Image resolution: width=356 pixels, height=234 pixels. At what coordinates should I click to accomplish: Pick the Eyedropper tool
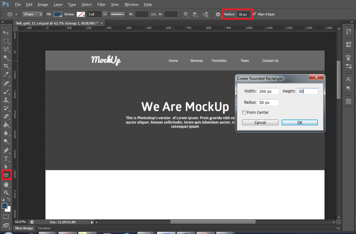click(6, 74)
